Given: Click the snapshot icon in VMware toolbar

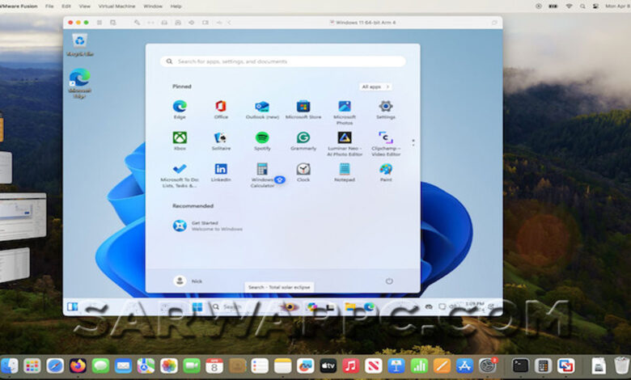Looking at the screenshot, I should (x=113, y=23).
